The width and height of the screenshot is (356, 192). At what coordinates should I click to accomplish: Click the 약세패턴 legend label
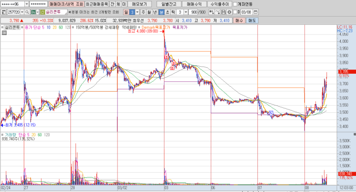[x=129, y=27]
